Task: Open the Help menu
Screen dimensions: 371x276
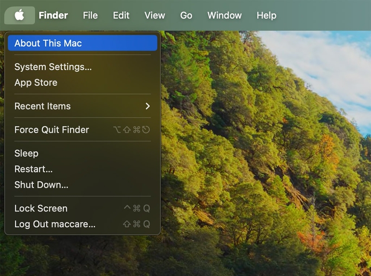Action: pos(266,15)
